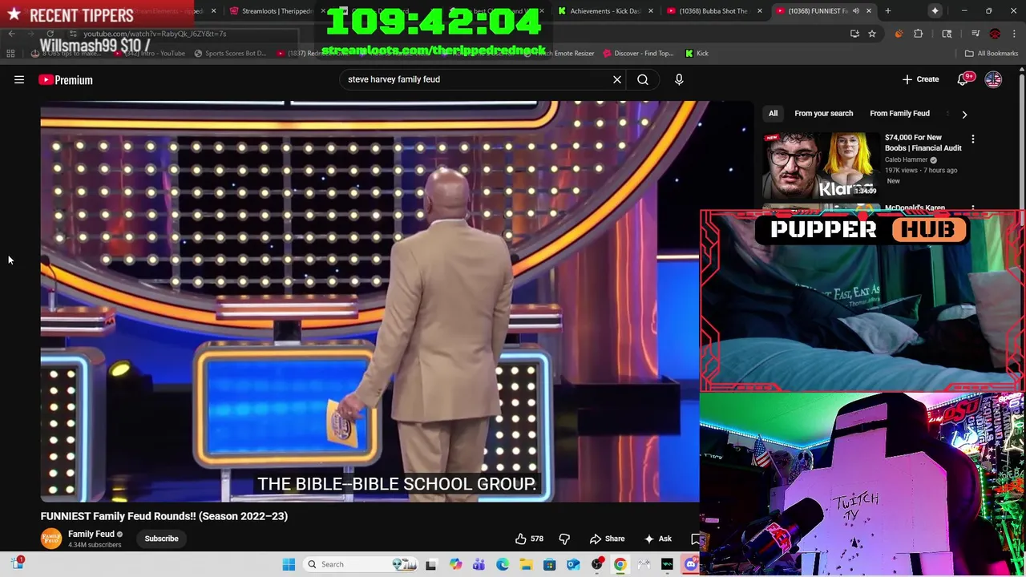Open the Discover Find Top bookmark

click(637, 53)
